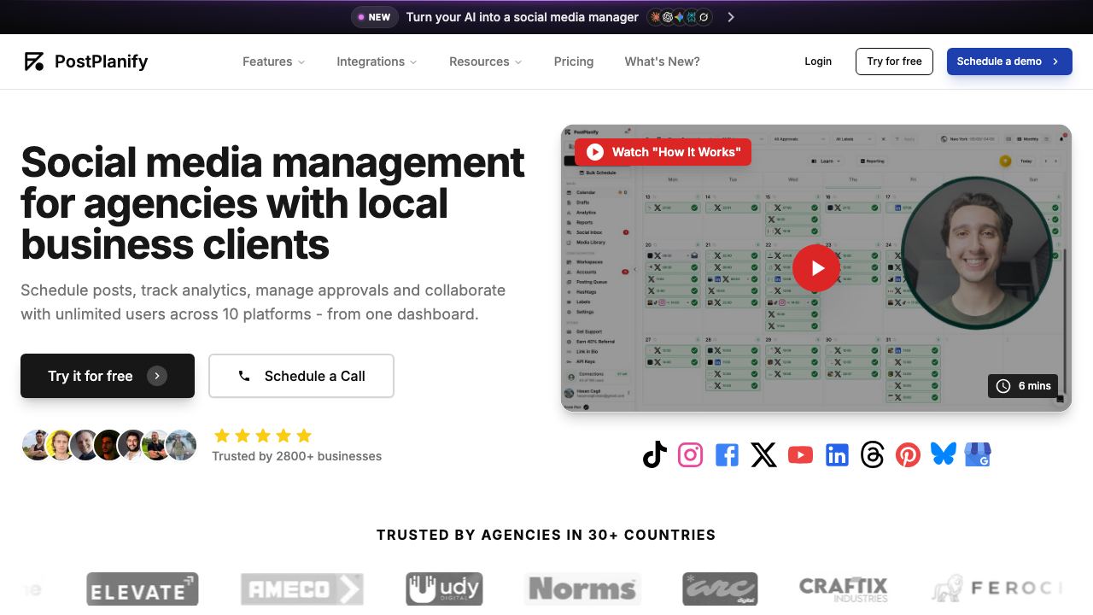The image size is (1093, 615).
Task: Click the Schedule a demo button
Action: (x=1009, y=61)
